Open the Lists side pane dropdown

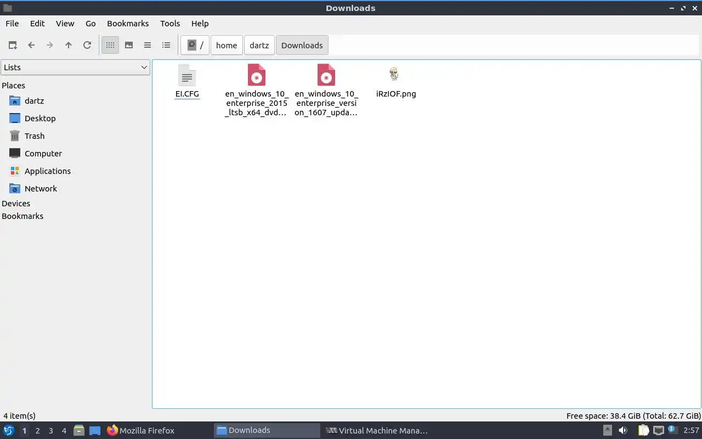point(75,67)
